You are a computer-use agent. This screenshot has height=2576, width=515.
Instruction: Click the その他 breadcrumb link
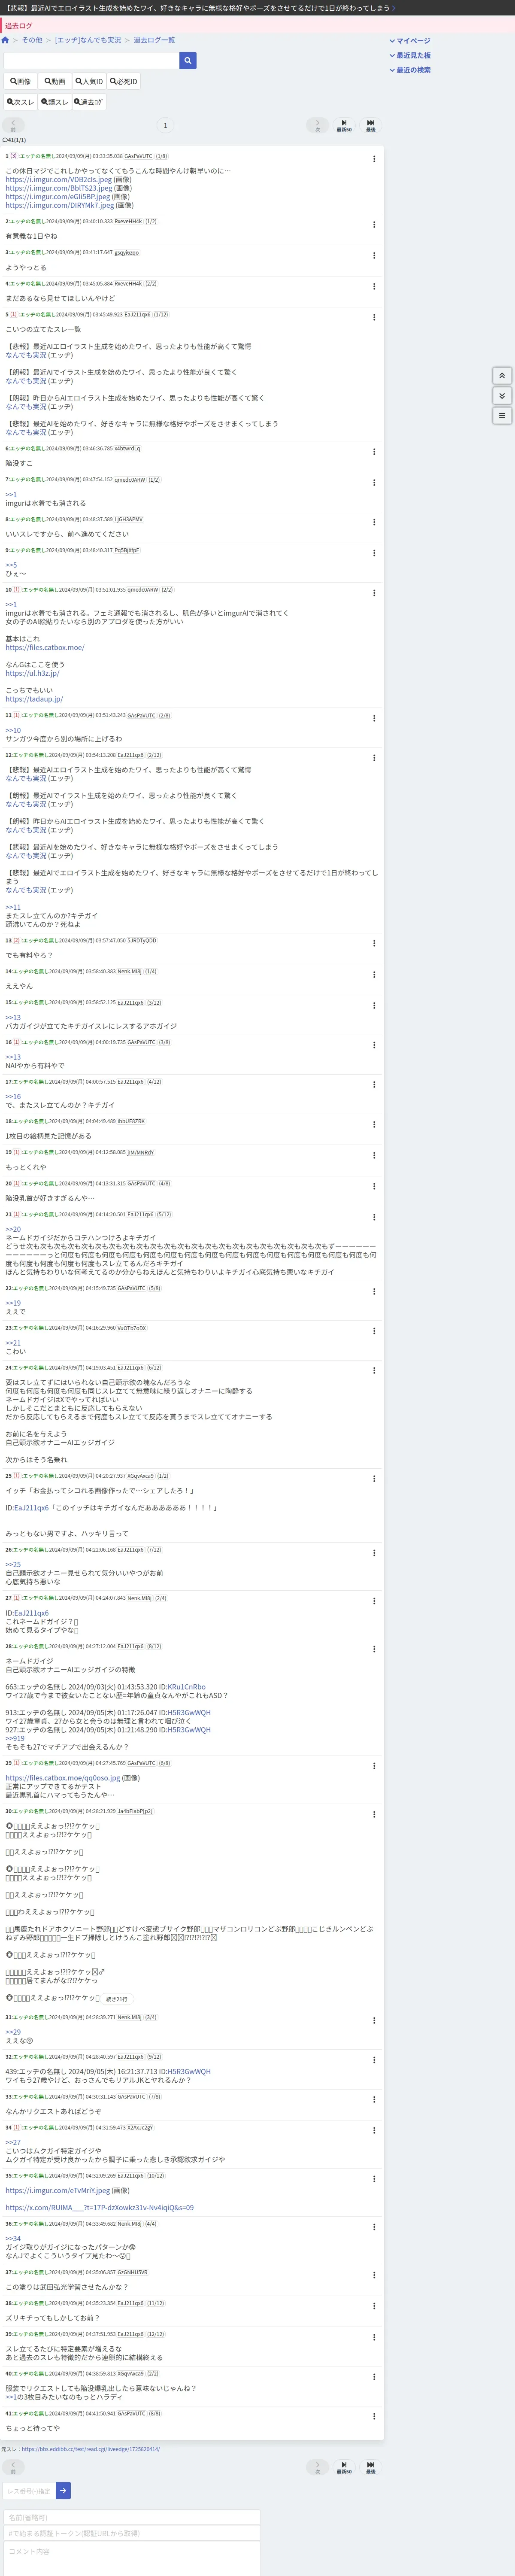pos(32,40)
